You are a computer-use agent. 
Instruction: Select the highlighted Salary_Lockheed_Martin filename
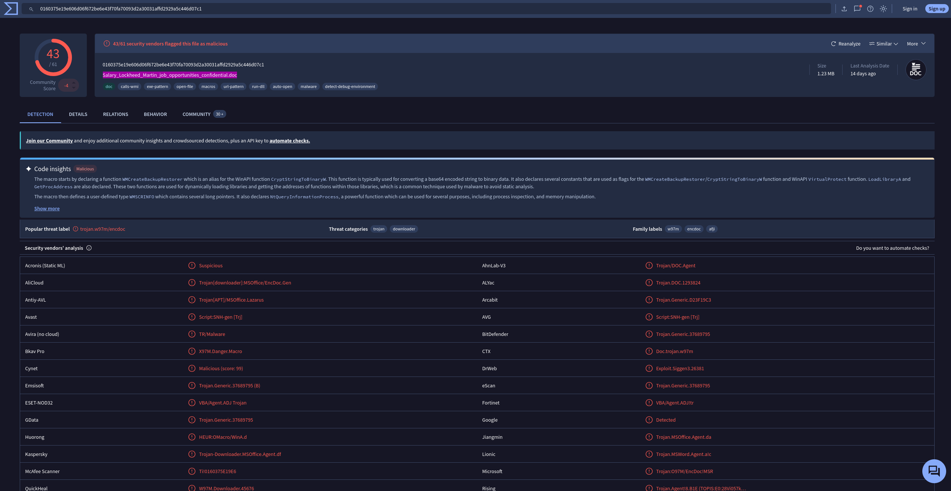coord(170,75)
